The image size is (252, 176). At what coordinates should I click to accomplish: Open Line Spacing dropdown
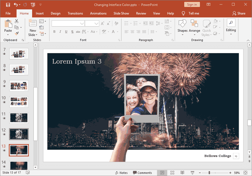pos(159,23)
